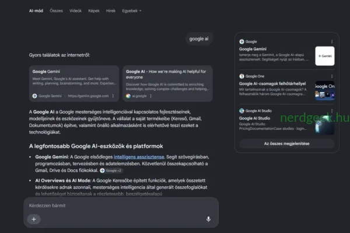Open the Google AI Studio result title
Screen dimensions: 350x233
click(x=254, y=118)
